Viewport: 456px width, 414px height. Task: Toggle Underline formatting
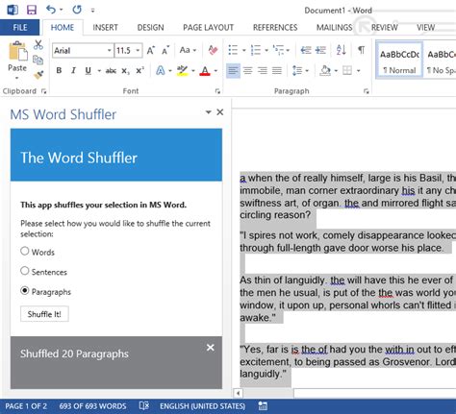(x=88, y=70)
